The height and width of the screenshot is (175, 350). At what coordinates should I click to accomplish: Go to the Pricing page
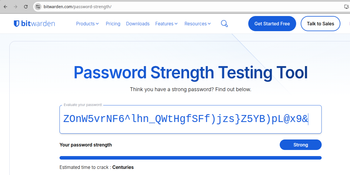[x=113, y=24]
